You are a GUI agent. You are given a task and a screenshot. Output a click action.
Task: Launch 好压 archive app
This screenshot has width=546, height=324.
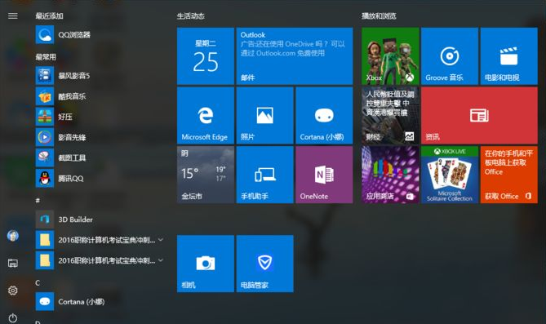coord(100,117)
